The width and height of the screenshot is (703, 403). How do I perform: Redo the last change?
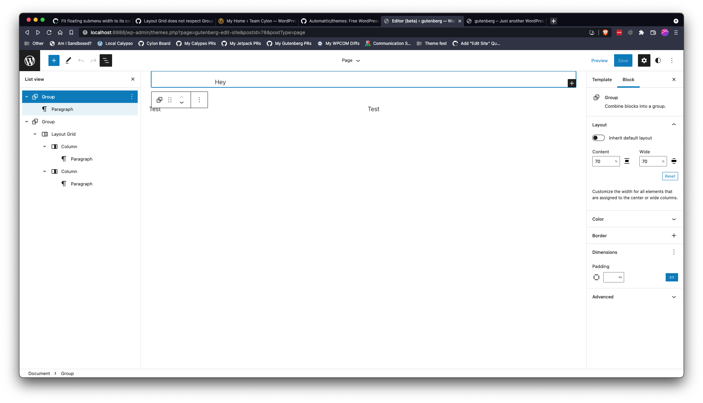93,60
